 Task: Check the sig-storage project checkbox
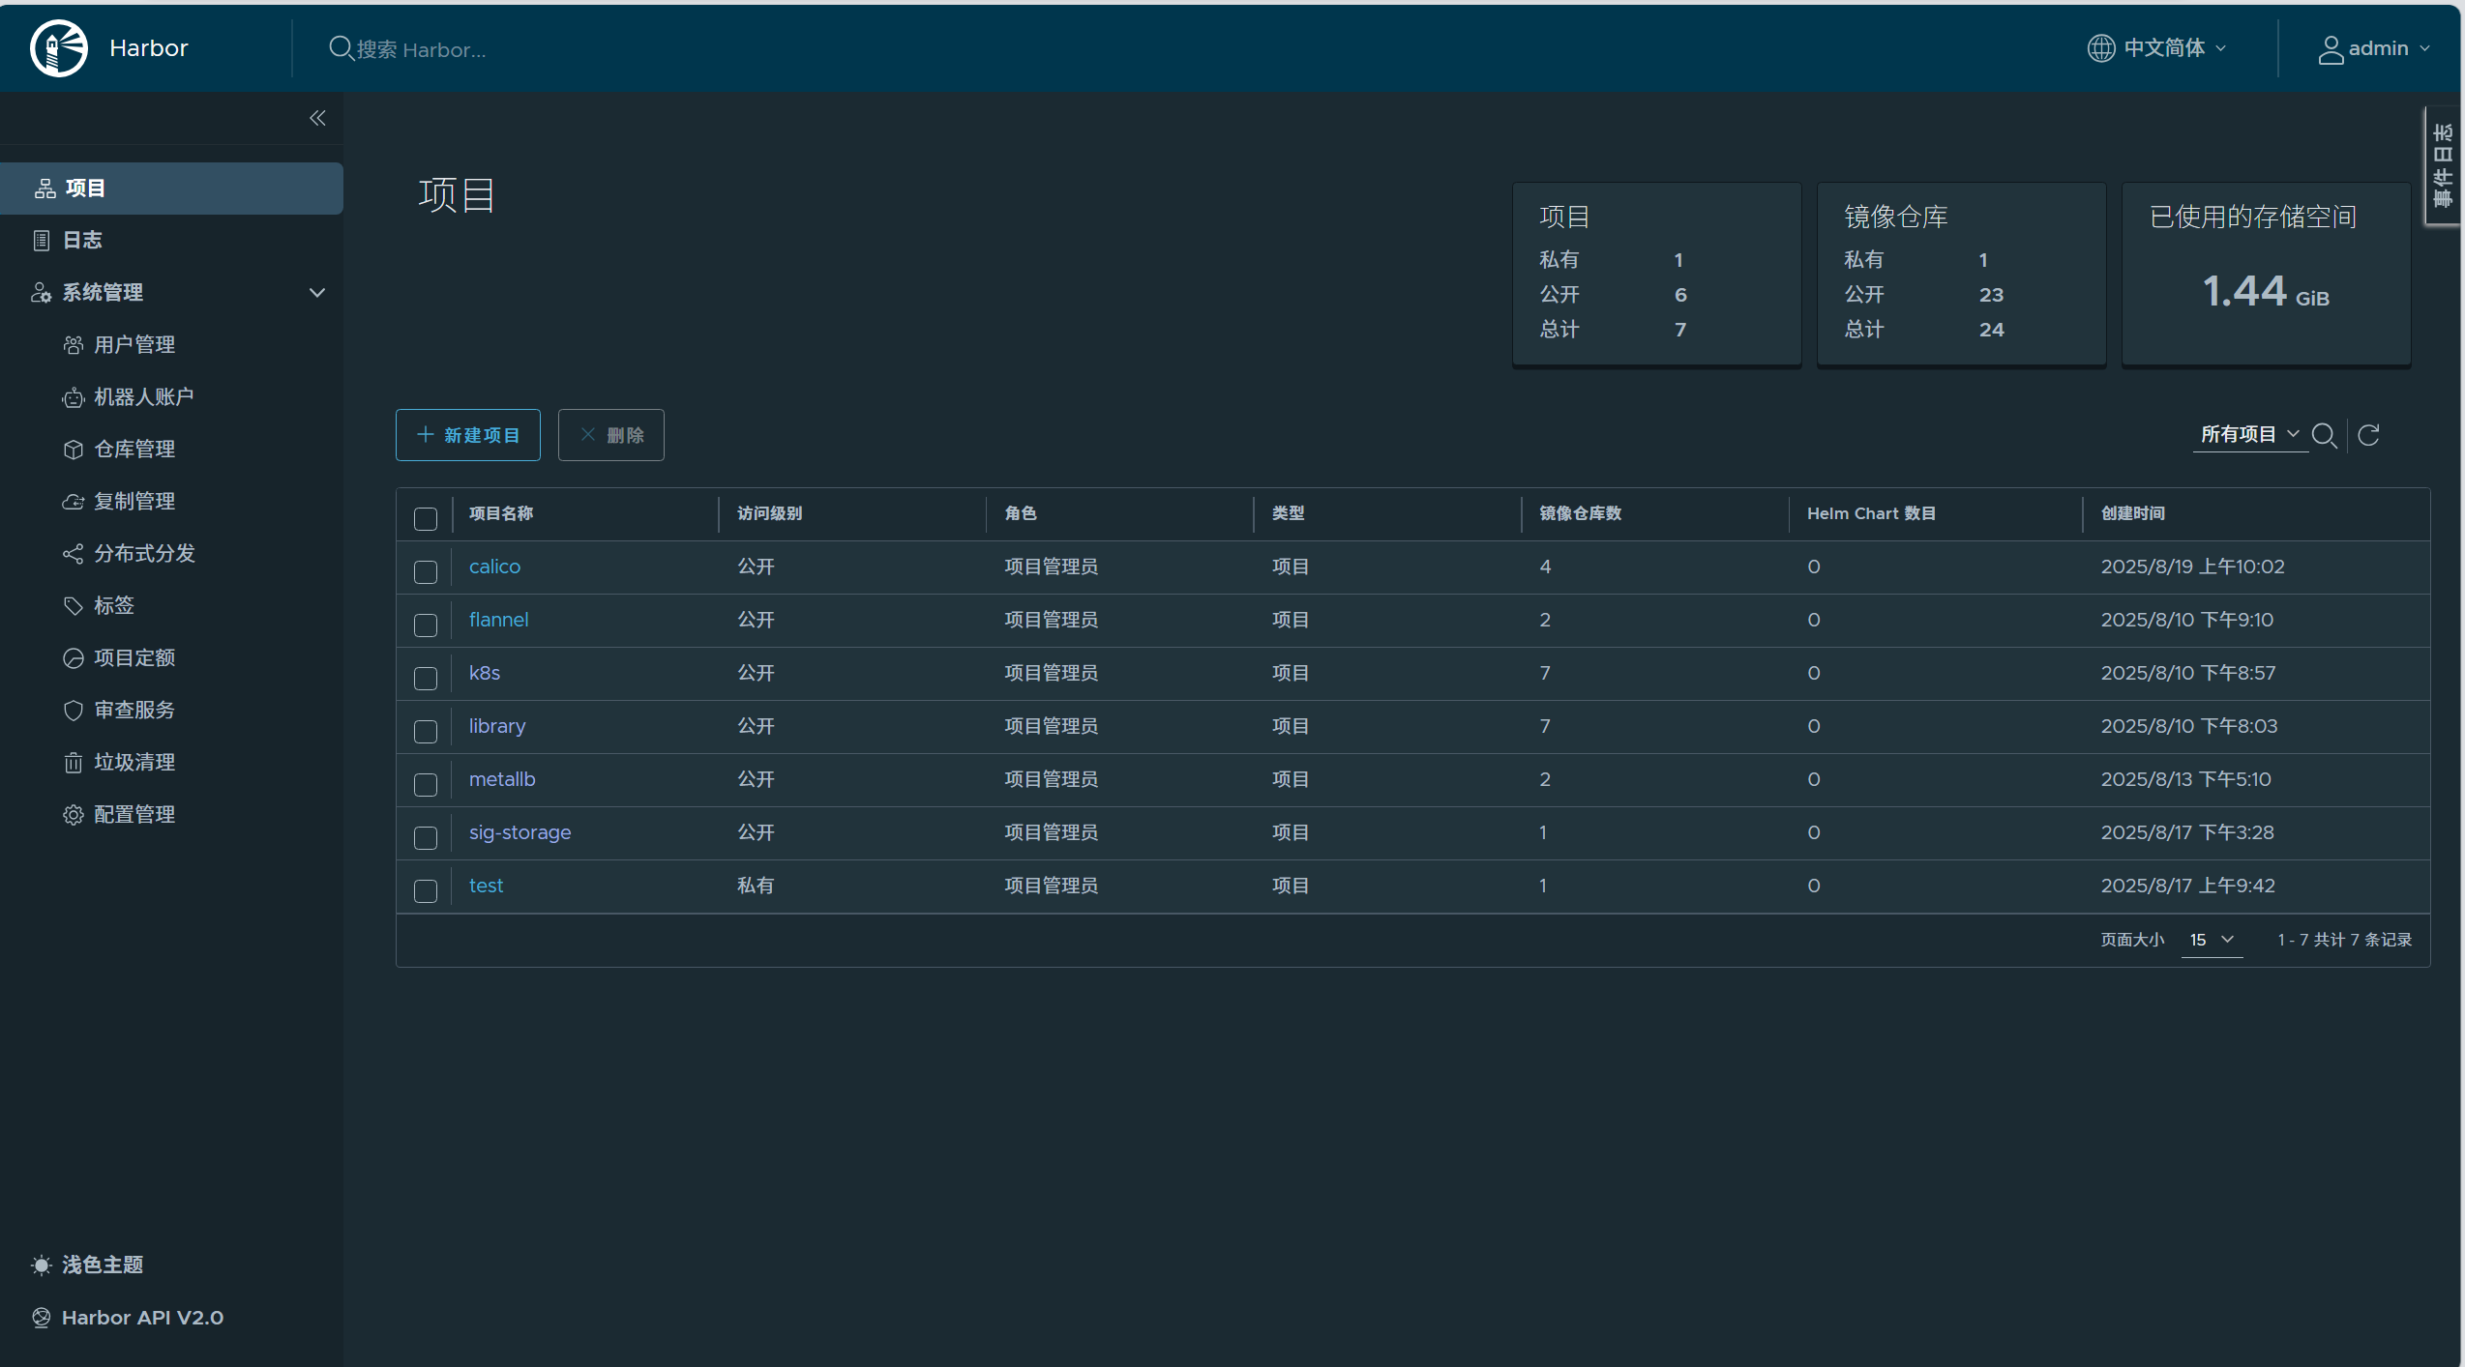tap(426, 837)
